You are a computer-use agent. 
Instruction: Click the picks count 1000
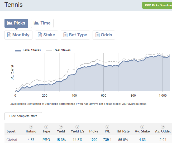[x=94, y=140]
